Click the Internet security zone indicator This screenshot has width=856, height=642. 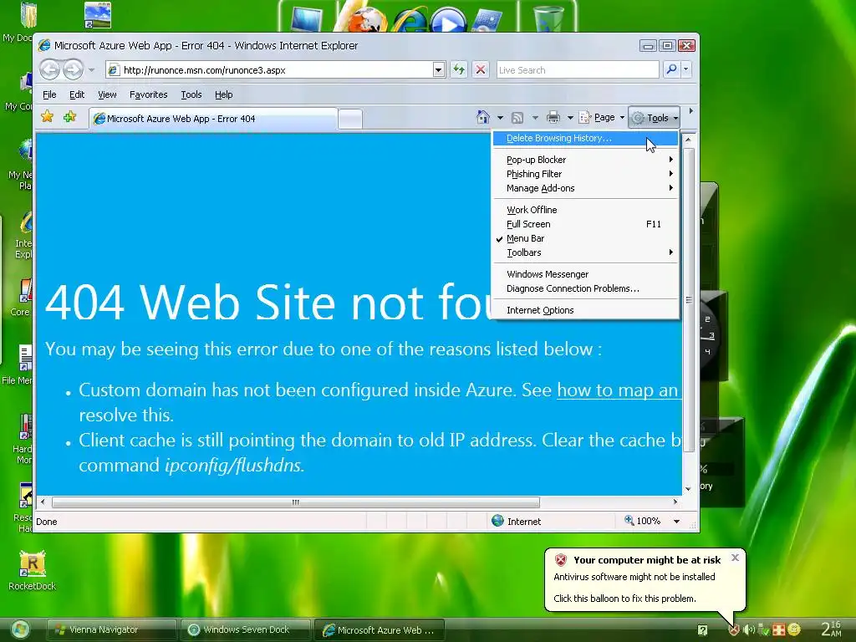coord(517,522)
